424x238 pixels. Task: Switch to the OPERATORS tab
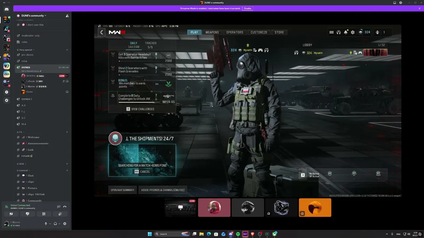pyautogui.click(x=235, y=32)
